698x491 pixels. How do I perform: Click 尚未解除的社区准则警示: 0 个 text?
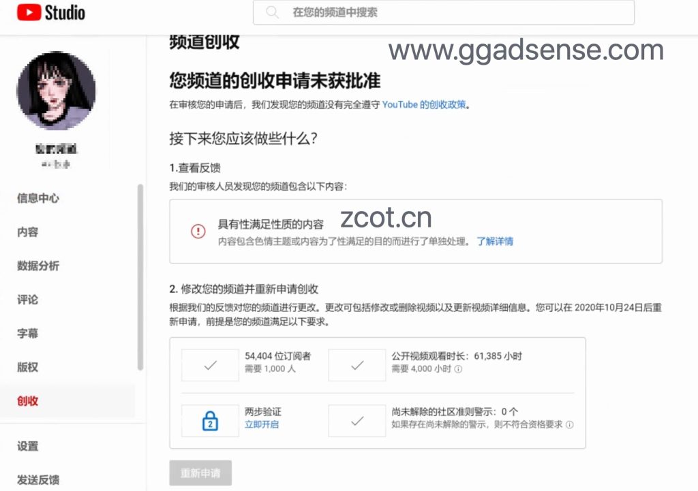click(x=455, y=411)
